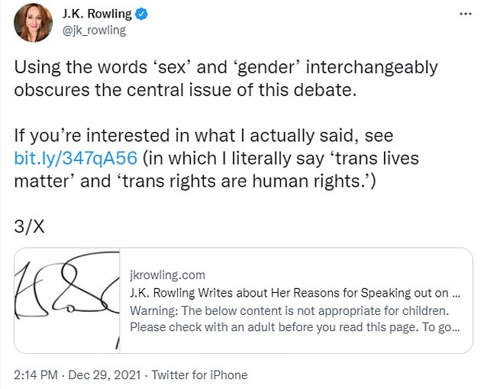
Task: Click the Dec 29, 2021 date
Action: [x=105, y=375]
